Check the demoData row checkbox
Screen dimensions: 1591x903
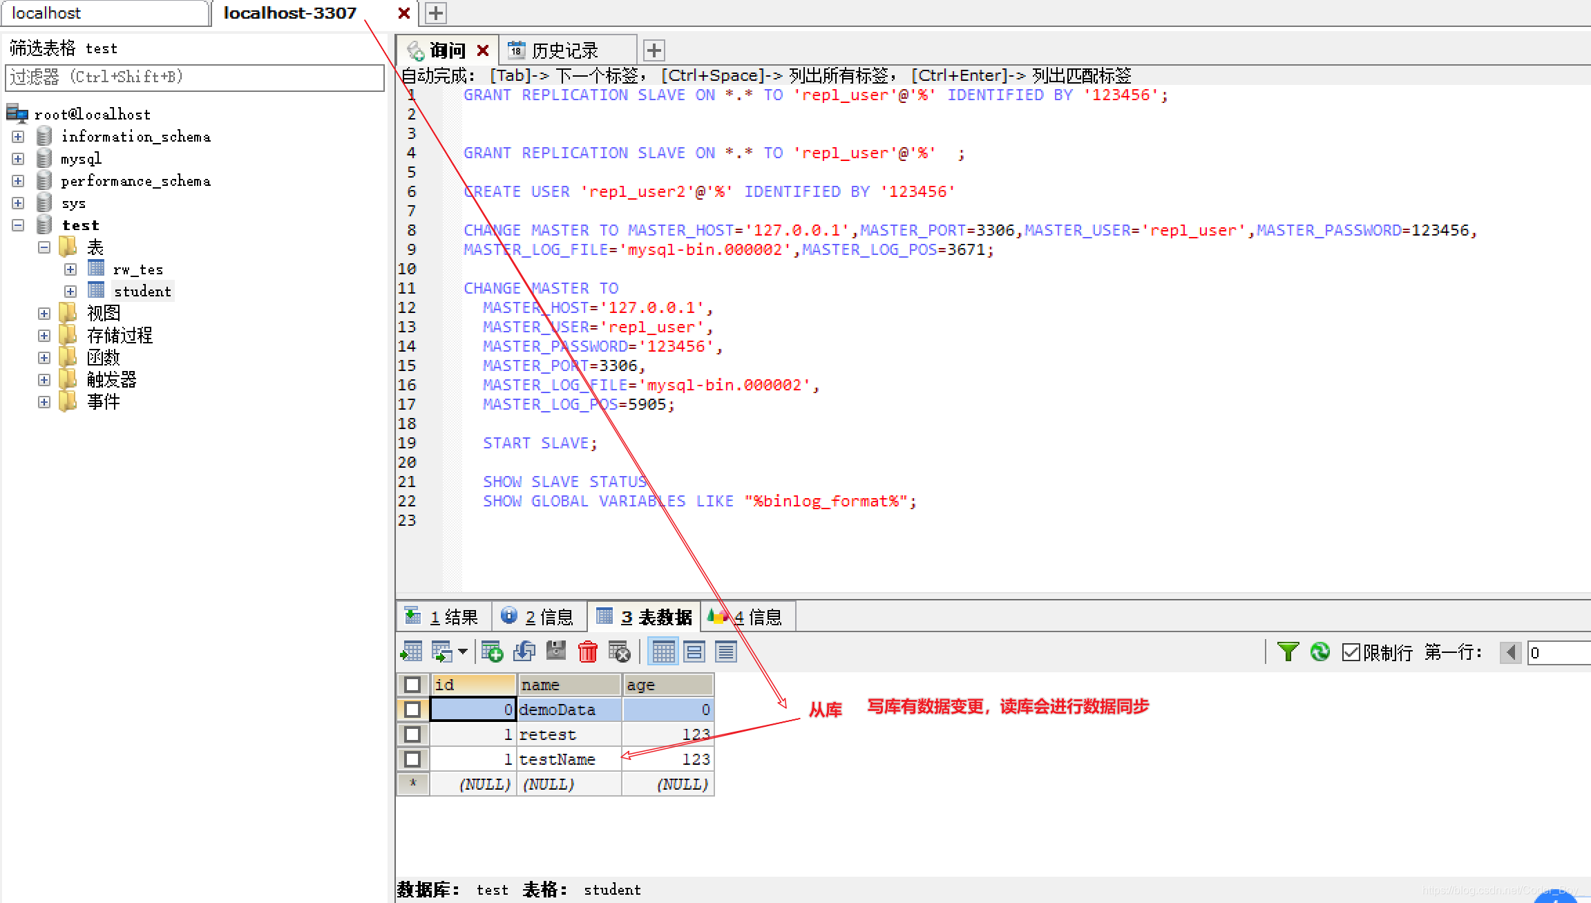(412, 710)
